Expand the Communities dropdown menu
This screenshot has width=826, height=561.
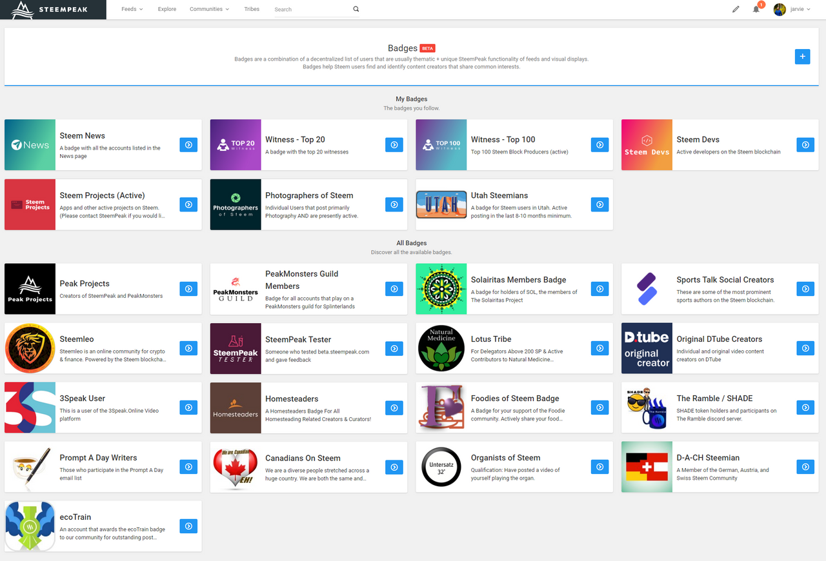pos(209,9)
